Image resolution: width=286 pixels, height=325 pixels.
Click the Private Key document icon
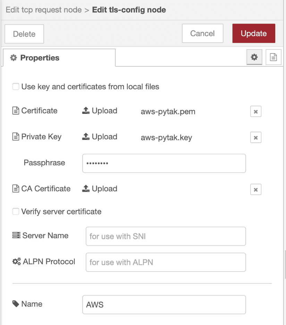(16, 136)
